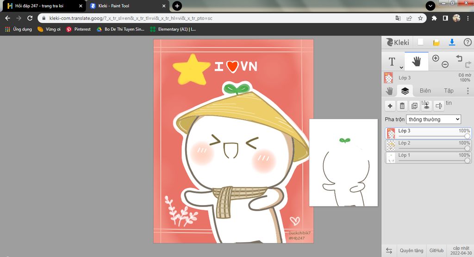This screenshot has width=474, height=257.
Task: Click the Kleki logo button
Action: pos(398,42)
